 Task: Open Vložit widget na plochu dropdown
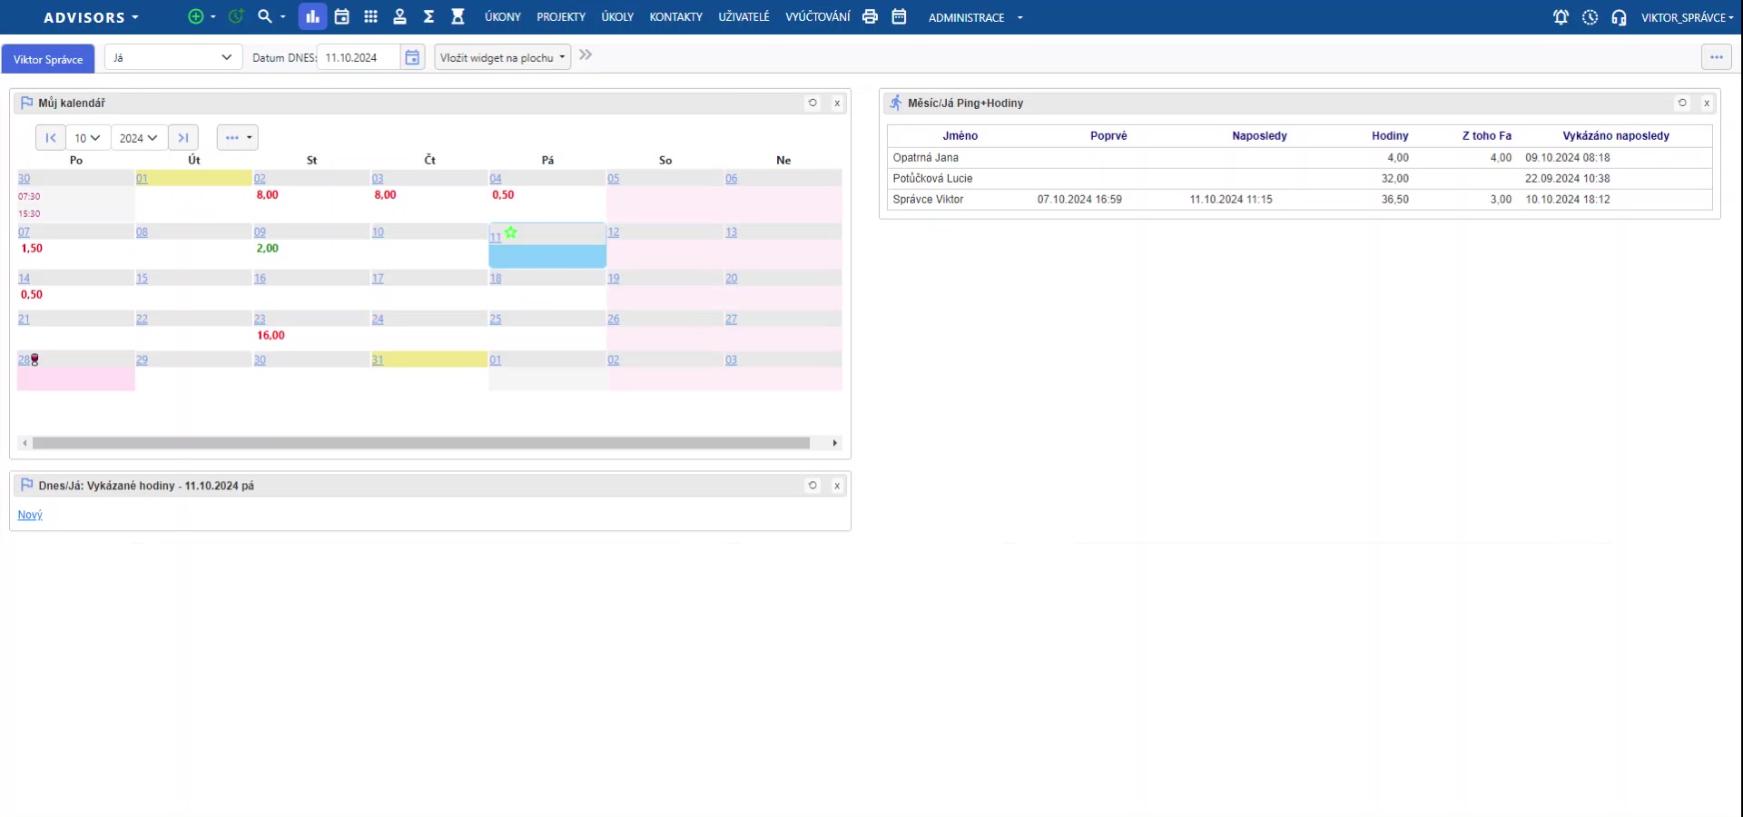(x=502, y=58)
